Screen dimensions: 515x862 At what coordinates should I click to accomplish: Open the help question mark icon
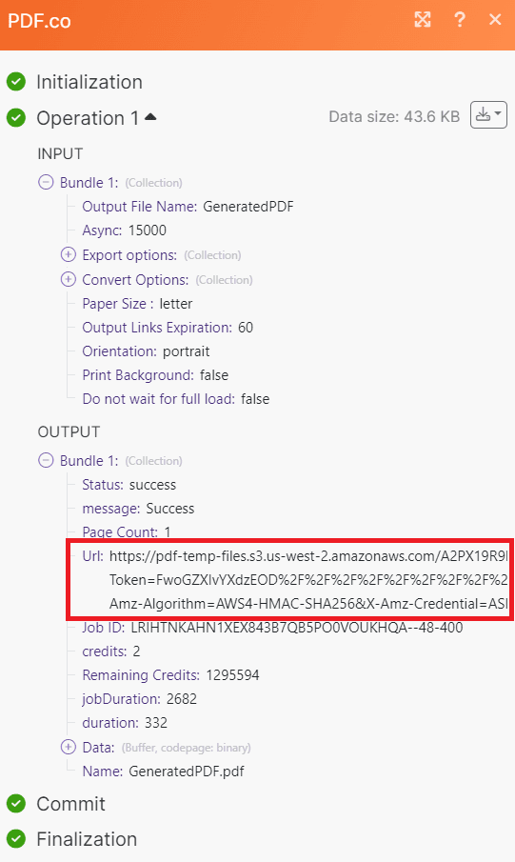pos(460,20)
